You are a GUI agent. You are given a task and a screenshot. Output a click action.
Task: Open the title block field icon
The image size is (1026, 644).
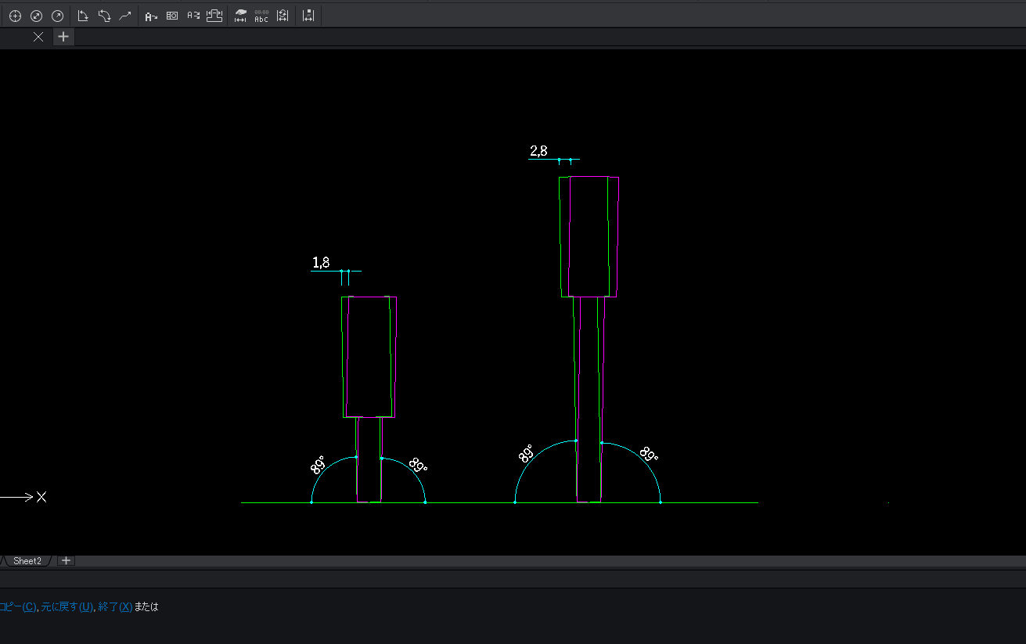[x=172, y=16]
